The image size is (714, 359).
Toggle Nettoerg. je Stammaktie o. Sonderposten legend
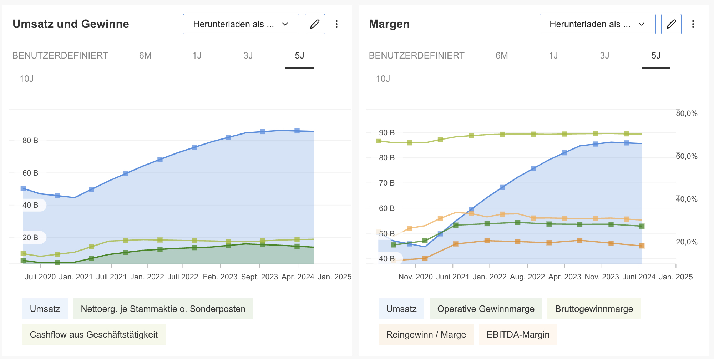[x=163, y=309]
